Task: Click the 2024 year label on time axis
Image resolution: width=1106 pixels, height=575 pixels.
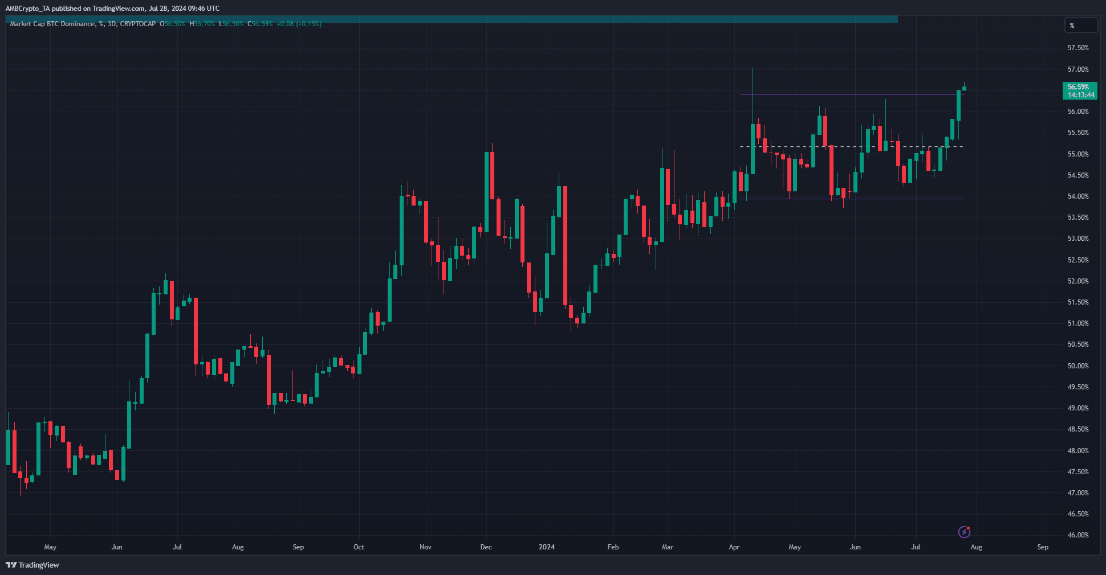Action: [547, 547]
